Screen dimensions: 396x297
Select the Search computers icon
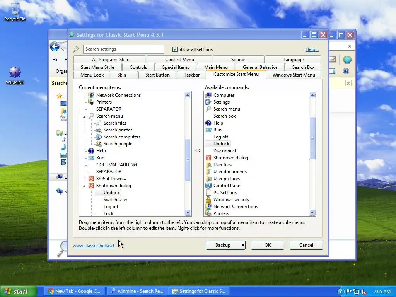tap(98, 137)
